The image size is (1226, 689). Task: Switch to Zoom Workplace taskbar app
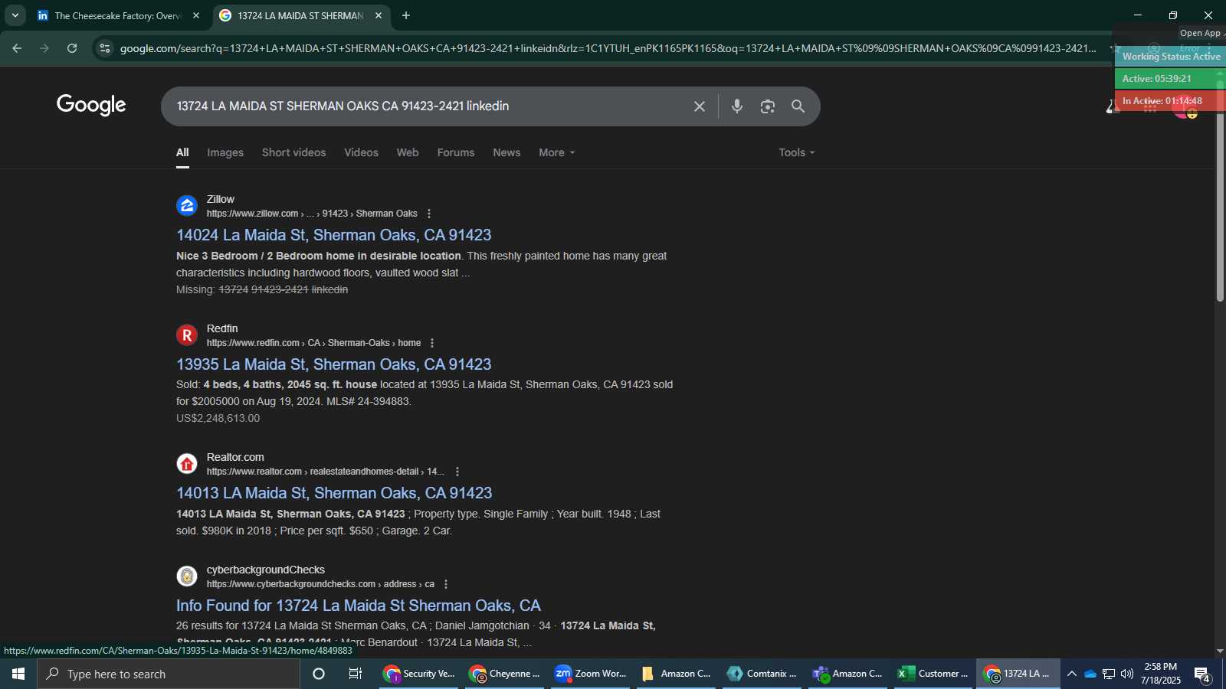[x=591, y=674]
